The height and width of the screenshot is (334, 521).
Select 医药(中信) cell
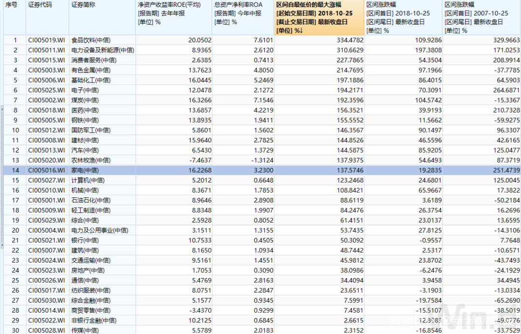coord(85,110)
